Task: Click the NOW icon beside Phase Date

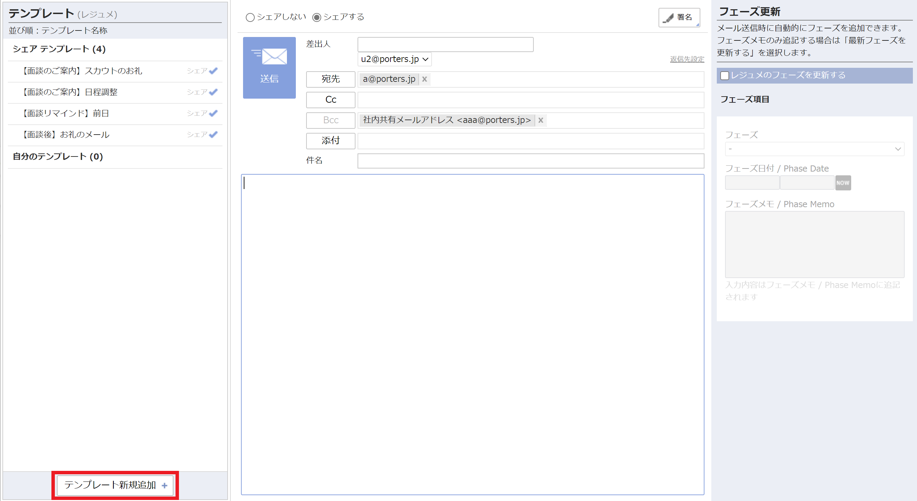Action: click(843, 183)
